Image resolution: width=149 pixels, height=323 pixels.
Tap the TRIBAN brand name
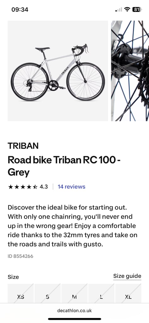(x=23, y=146)
